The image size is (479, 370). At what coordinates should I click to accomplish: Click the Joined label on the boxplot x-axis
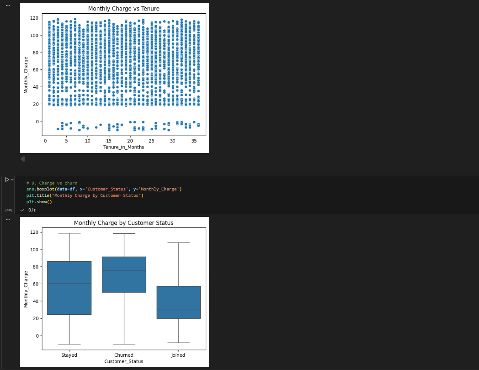[x=178, y=355]
